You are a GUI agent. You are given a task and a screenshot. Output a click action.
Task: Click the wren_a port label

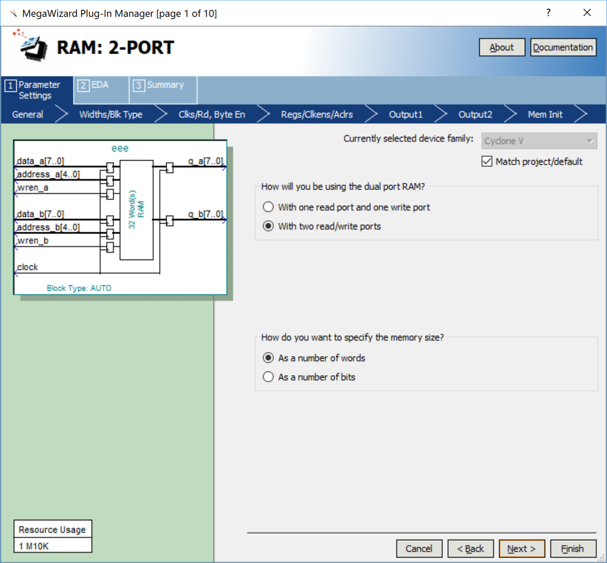(33, 187)
